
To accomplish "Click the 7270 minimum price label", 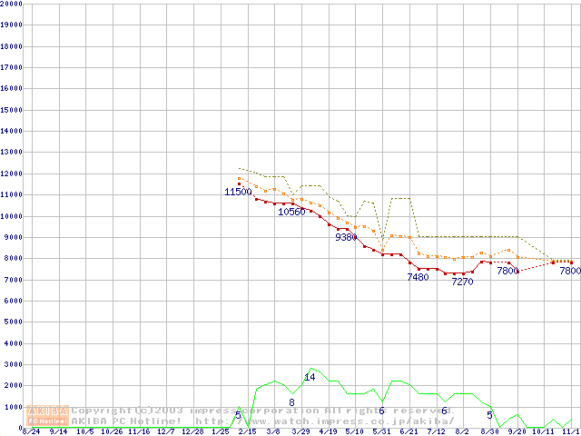I will pyautogui.click(x=462, y=282).
